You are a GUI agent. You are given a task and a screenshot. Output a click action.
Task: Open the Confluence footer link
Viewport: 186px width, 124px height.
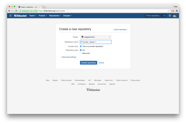(x=82, y=84)
